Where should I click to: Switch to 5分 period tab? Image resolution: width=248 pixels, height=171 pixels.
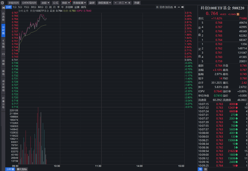[20, 7]
